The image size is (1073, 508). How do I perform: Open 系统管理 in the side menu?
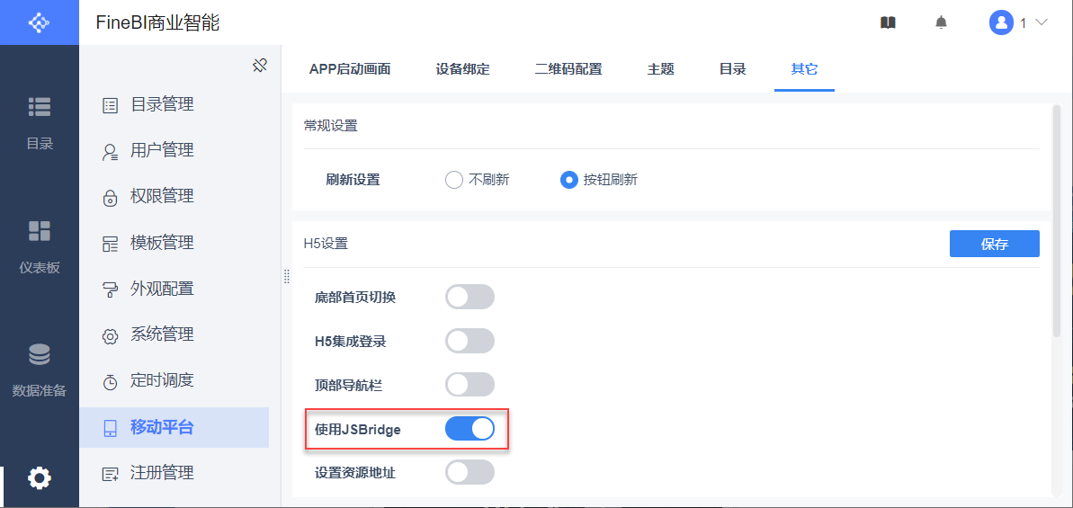162,334
